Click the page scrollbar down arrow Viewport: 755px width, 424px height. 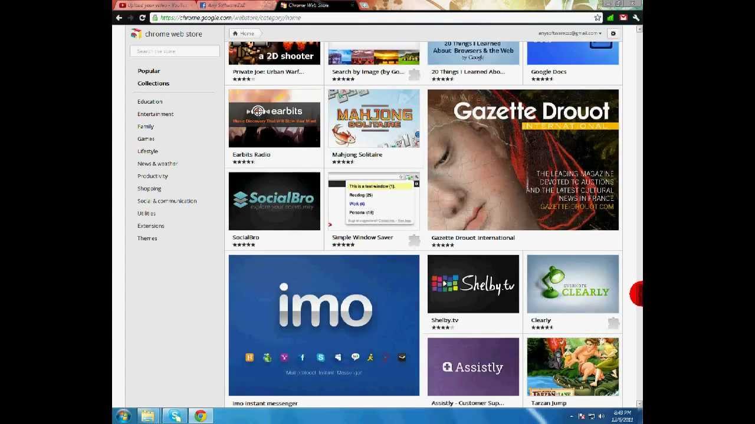pos(639,404)
